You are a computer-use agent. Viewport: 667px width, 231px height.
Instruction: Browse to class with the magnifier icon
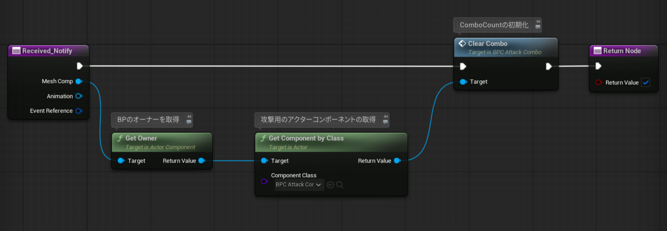tap(340, 185)
